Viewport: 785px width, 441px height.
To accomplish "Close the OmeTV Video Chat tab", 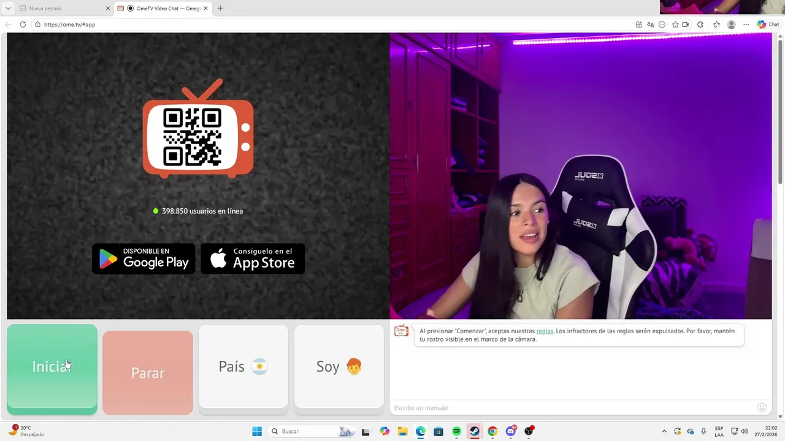I will 205,9.
